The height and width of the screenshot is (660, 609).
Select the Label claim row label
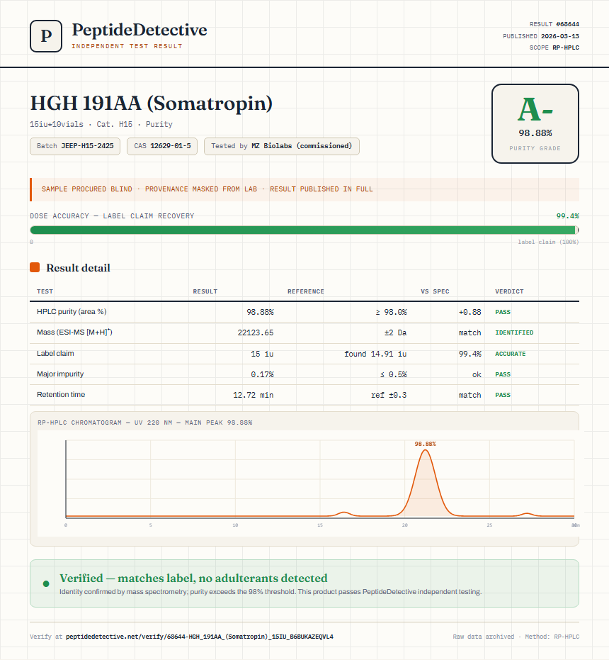55,353
